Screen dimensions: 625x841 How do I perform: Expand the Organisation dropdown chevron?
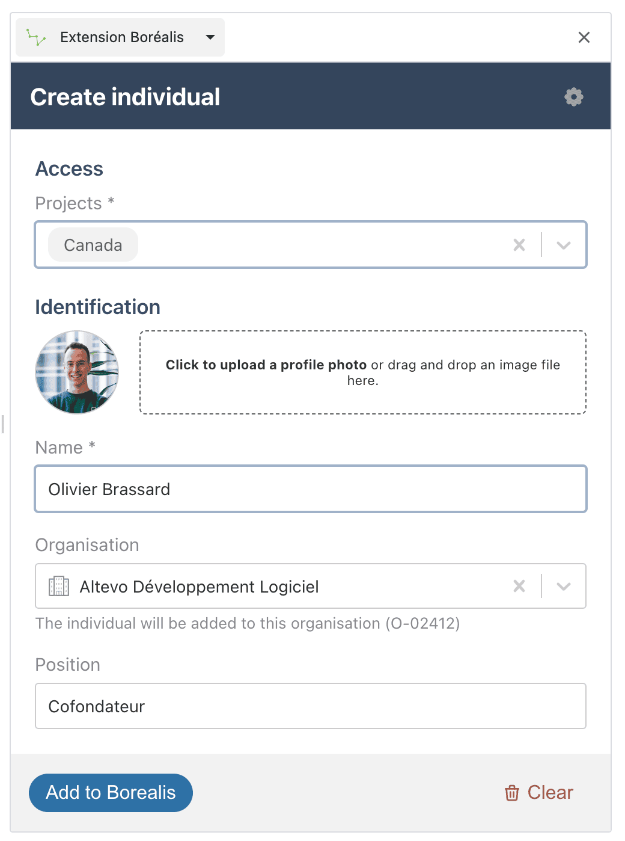[563, 586]
